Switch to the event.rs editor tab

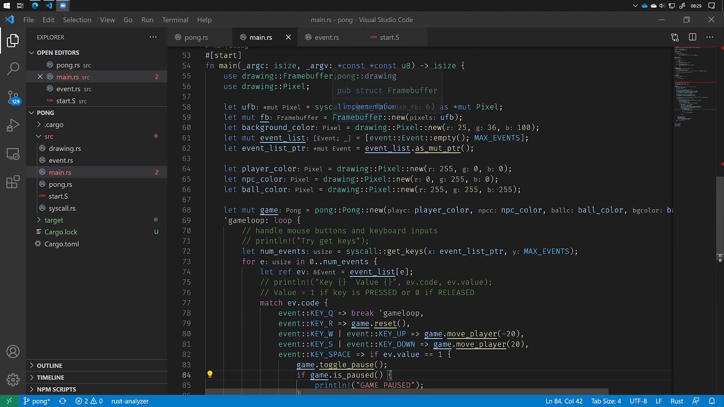tap(330, 37)
